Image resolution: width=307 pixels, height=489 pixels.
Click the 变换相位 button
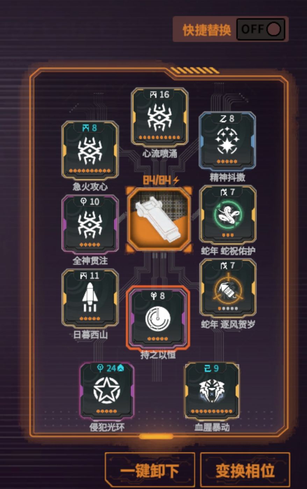[x=245, y=470]
